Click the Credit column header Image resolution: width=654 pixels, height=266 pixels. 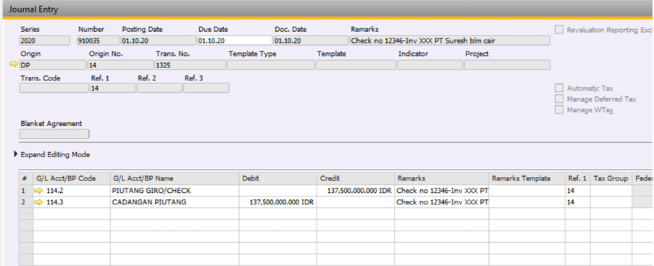click(x=356, y=178)
